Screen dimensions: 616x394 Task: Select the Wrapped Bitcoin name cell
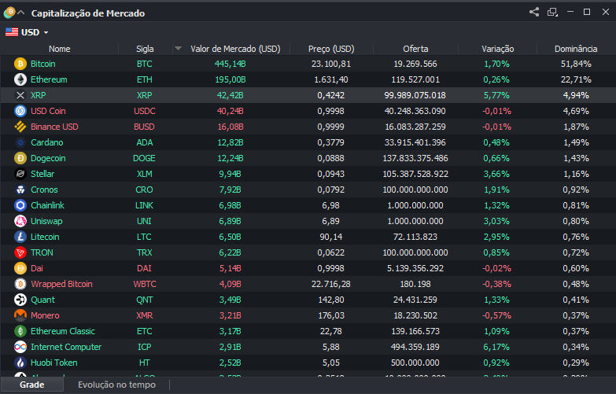pyautogui.click(x=61, y=284)
